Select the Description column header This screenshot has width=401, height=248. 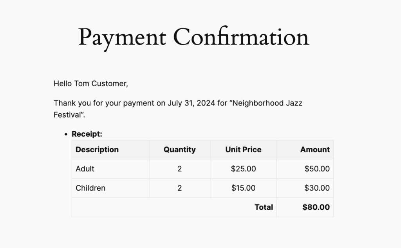[97, 150]
